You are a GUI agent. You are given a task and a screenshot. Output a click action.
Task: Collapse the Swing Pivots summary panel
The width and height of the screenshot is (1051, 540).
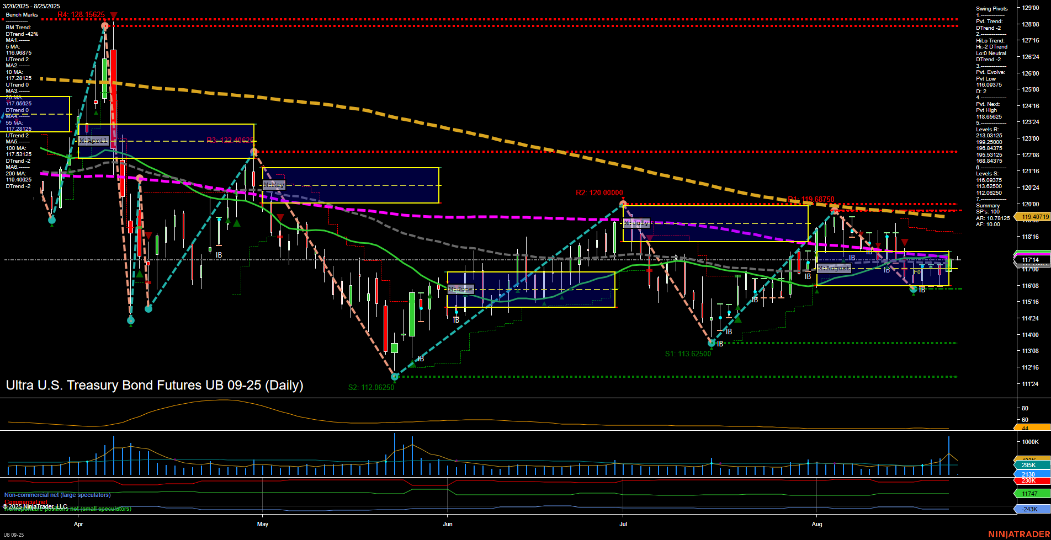[991, 8]
